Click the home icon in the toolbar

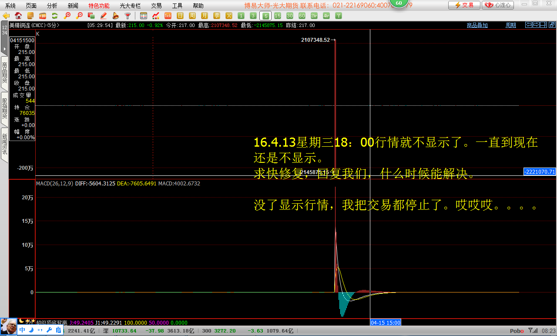18,16
